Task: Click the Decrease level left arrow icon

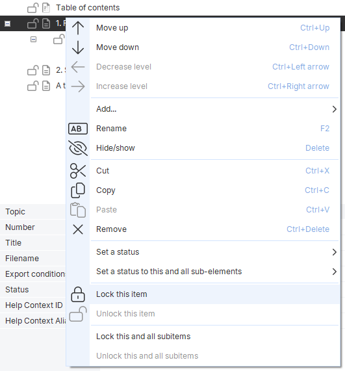Action: 78,67
